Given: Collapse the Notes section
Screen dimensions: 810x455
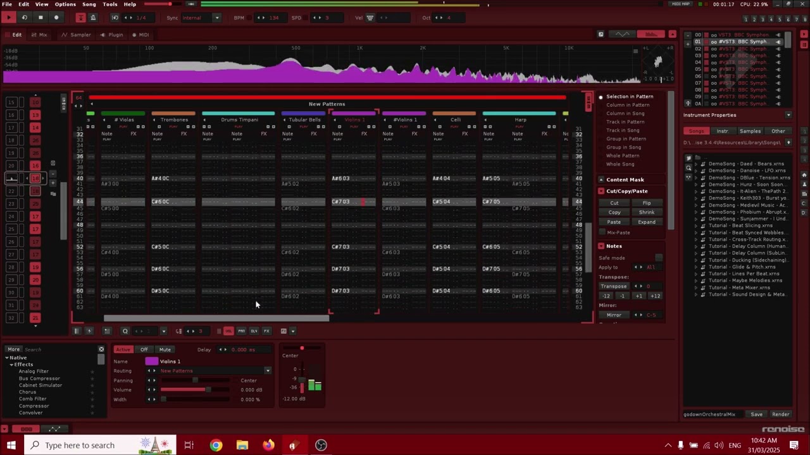Looking at the screenshot, I should coord(602,246).
